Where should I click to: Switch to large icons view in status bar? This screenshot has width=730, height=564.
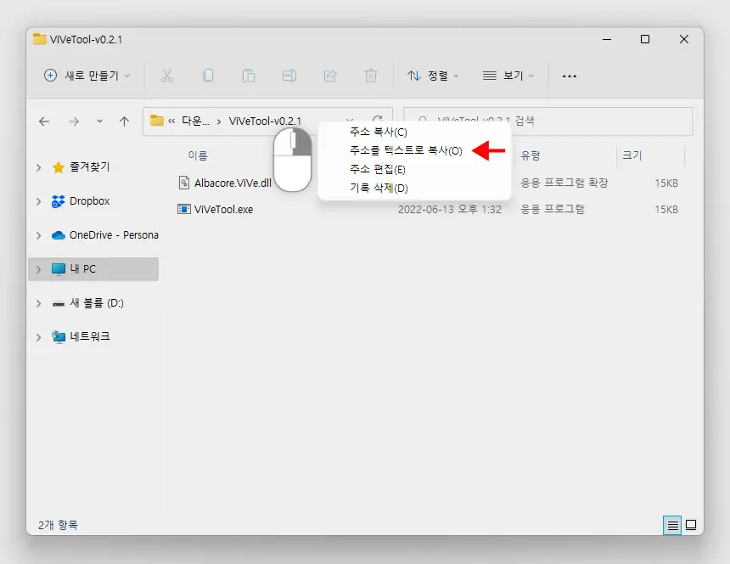(x=691, y=525)
